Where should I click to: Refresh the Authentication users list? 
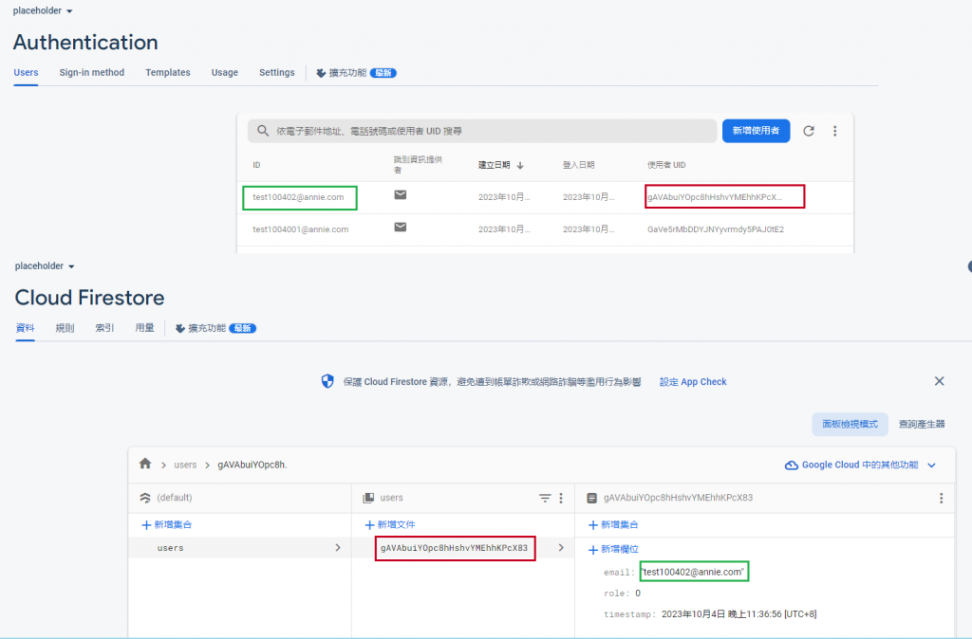(x=809, y=131)
